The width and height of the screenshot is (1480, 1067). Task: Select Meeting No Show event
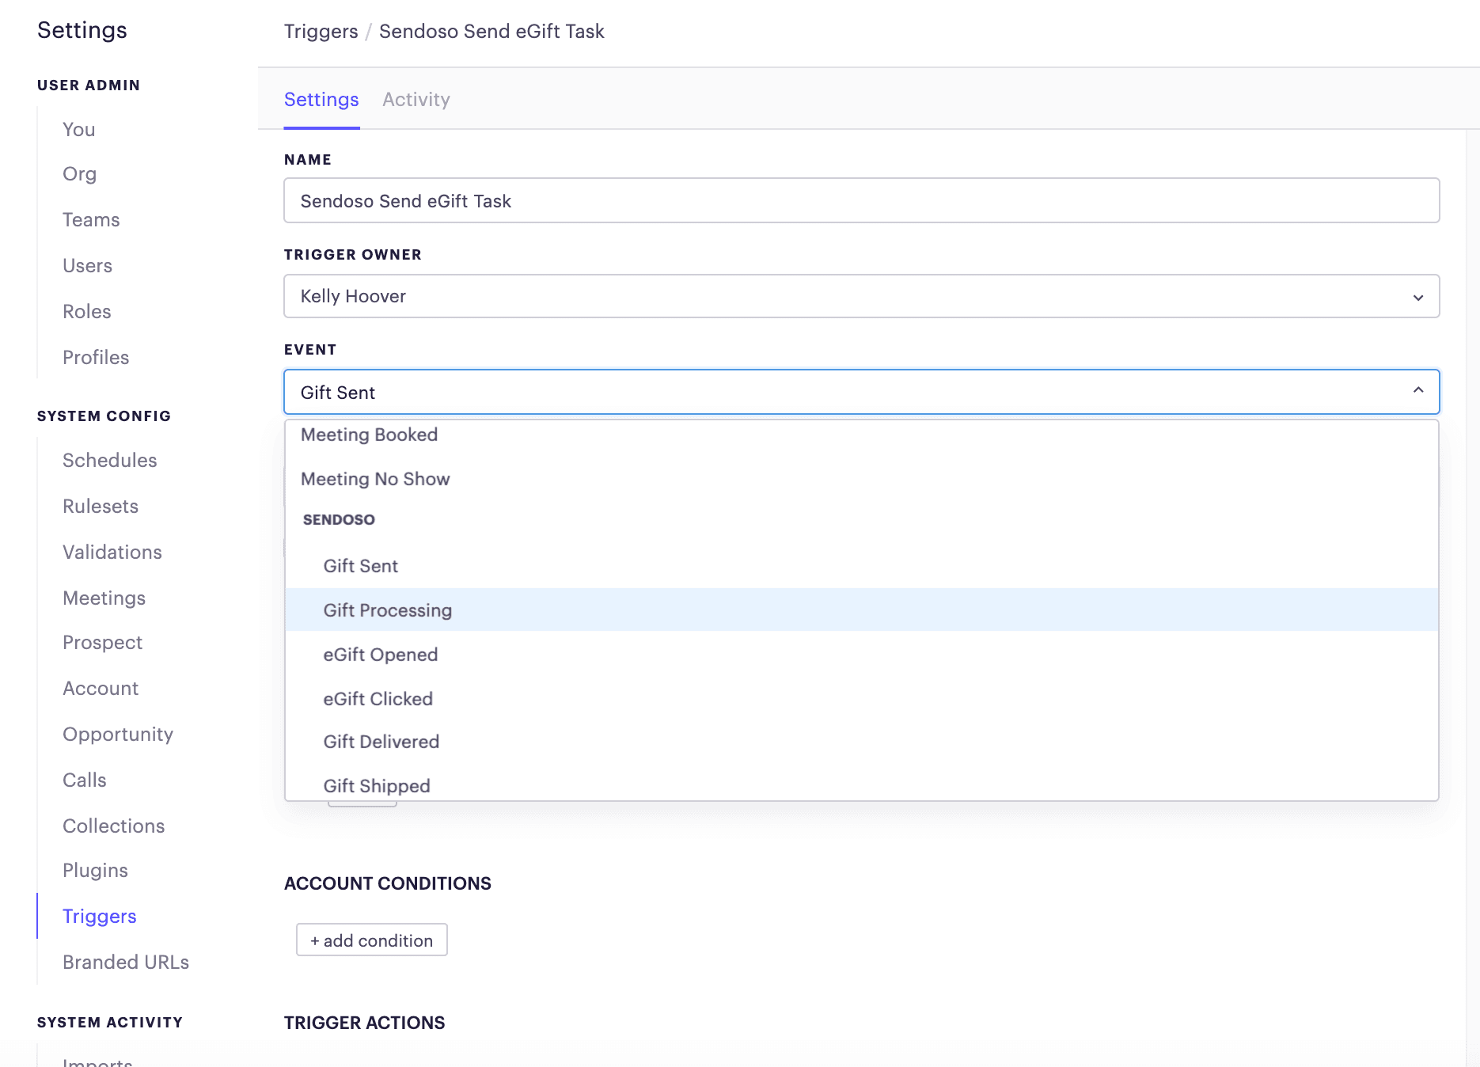[x=375, y=479]
